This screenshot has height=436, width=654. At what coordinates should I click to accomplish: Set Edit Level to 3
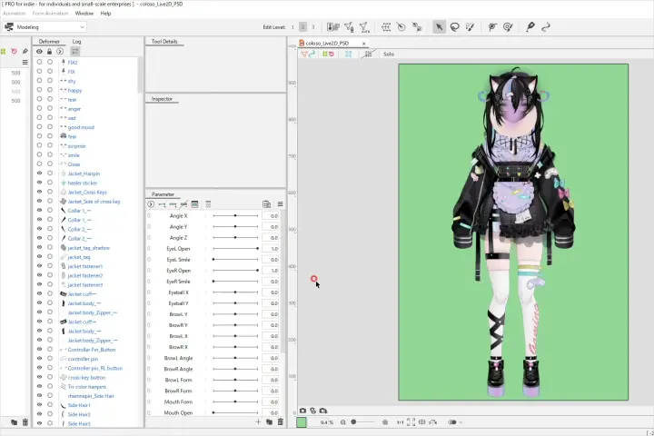coord(313,27)
